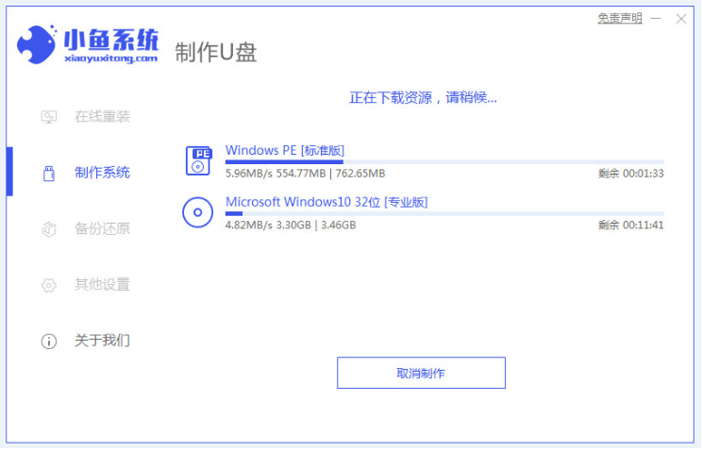Close the 小鱼系统 window
The image size is (702, 451).
click(x=681, y=19)
